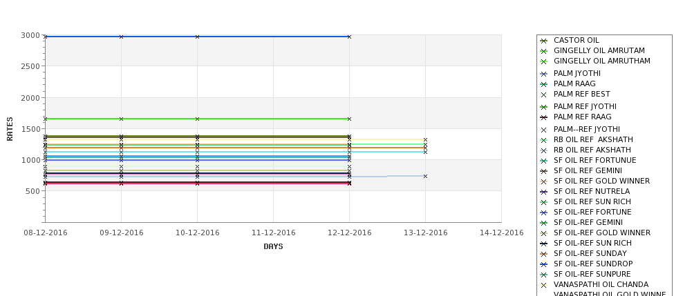
Task: Click the SF OIL-REF SUNDAY legend marker
Action: click(543, 254)
